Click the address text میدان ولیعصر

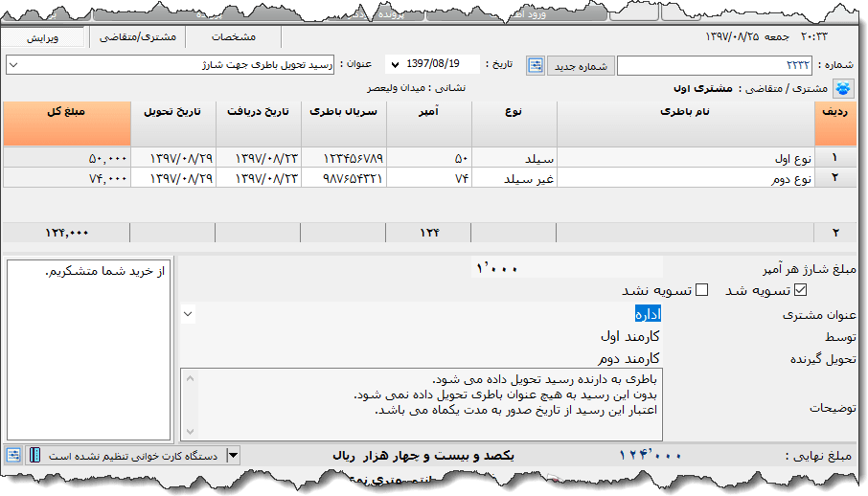[396, 88]
